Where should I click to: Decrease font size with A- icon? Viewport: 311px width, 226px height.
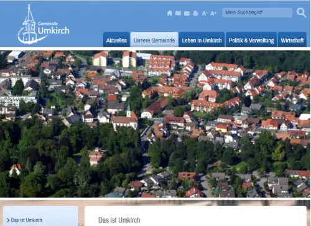tap(205, 14)
